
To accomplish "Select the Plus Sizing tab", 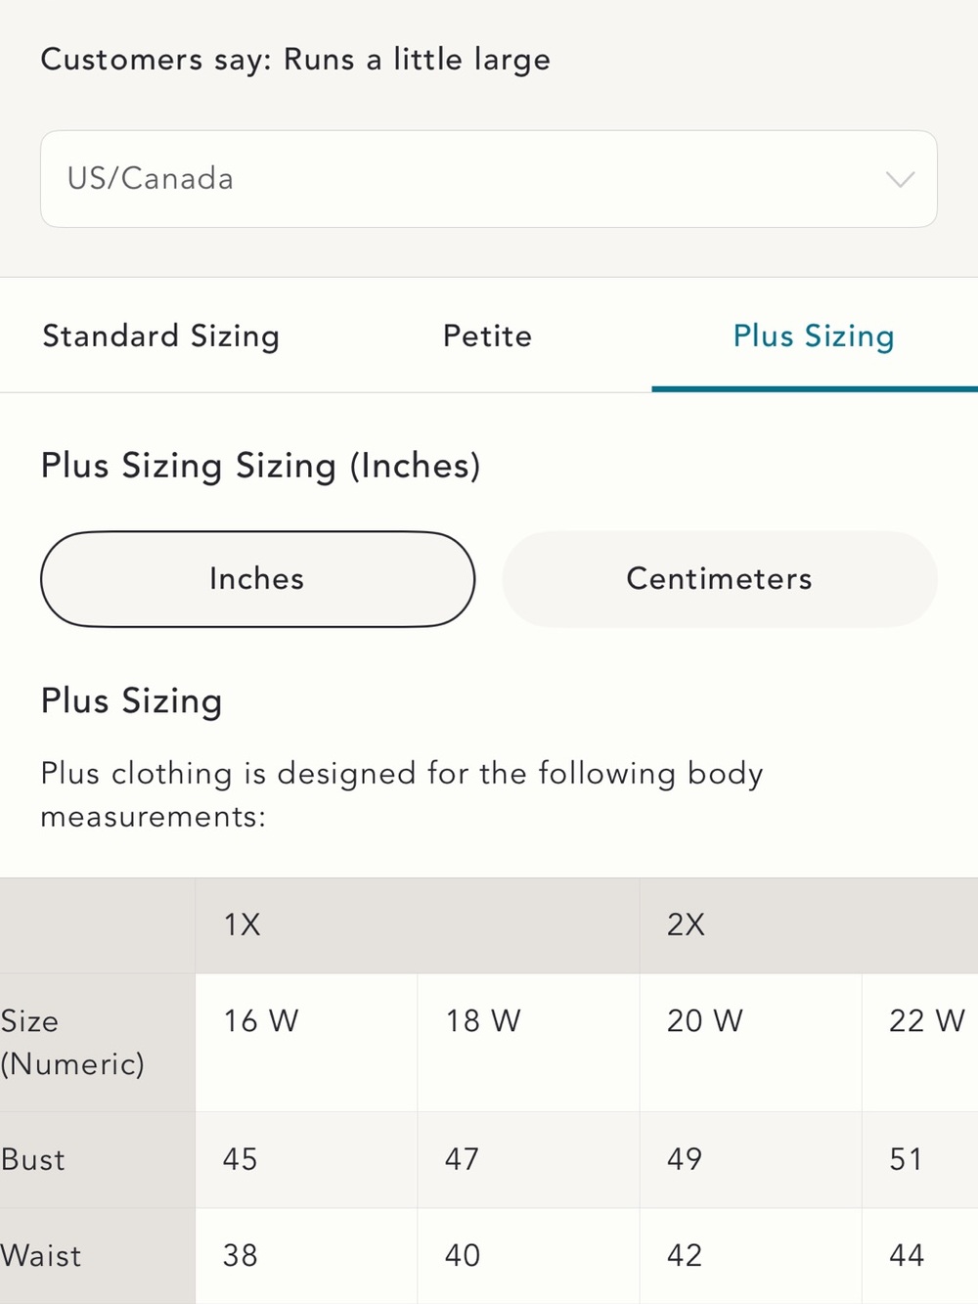I will (x=814, y=336).
